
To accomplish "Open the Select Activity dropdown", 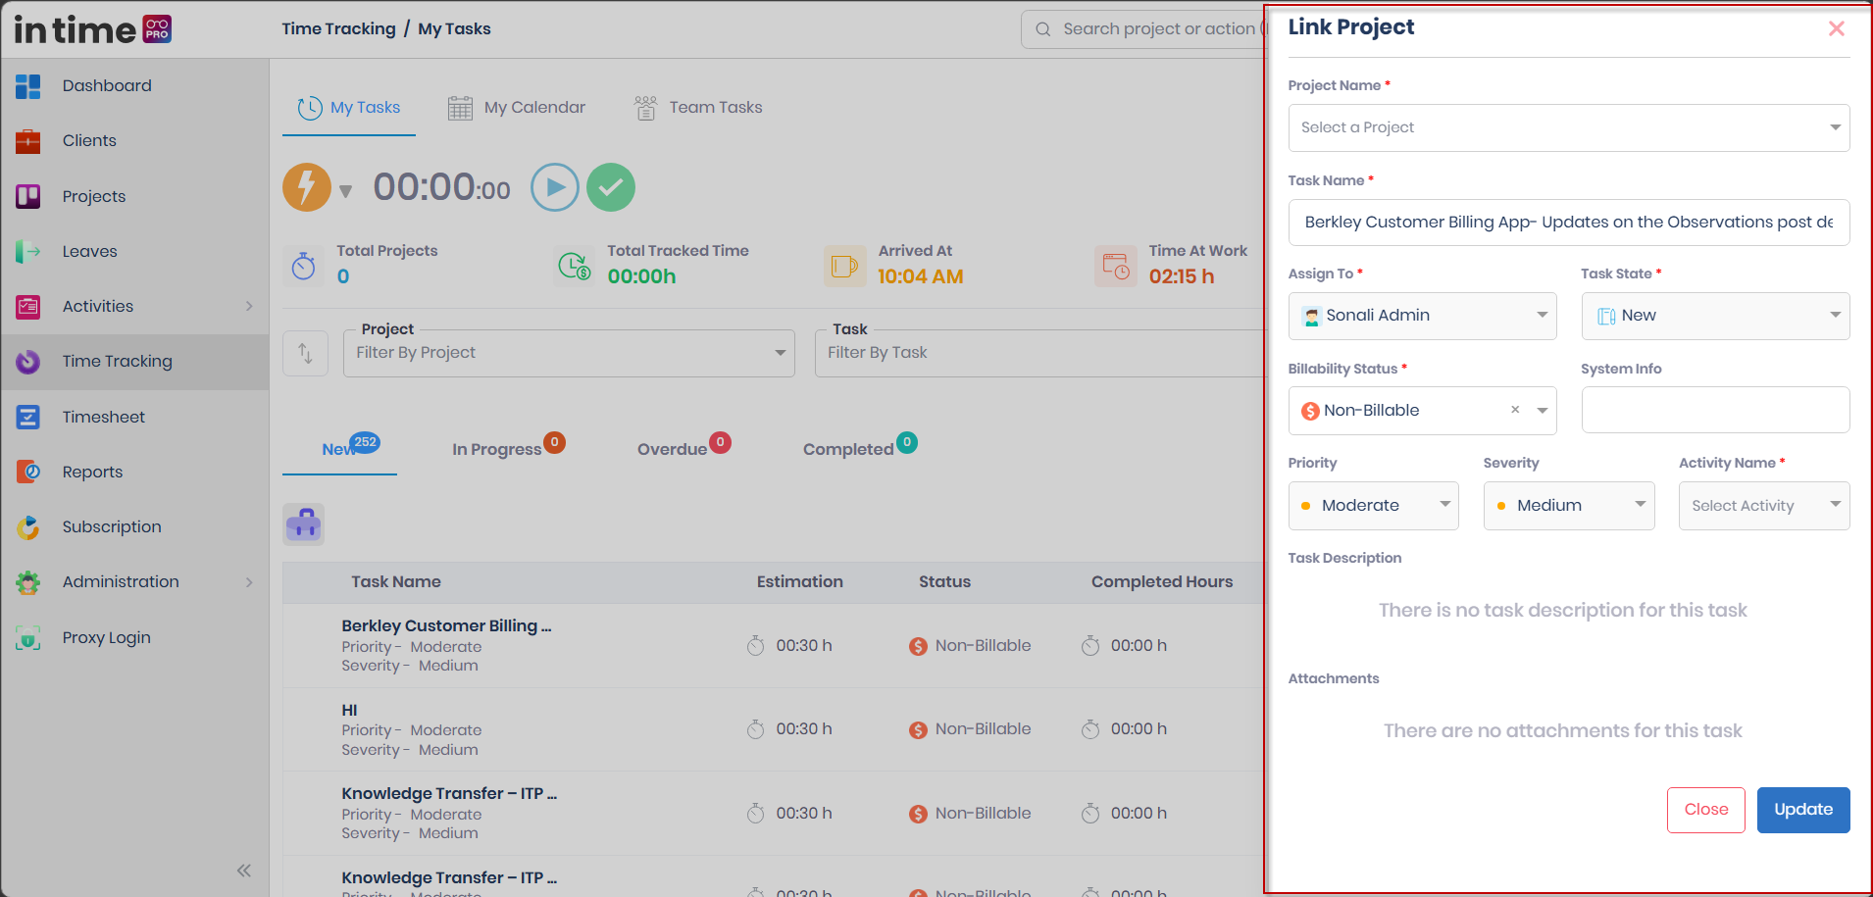I will (1764, 506).
